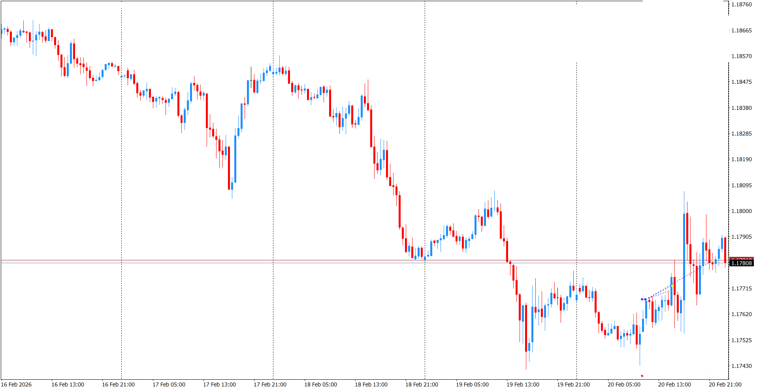757x390 pixels.
Task: Select the 1.18380 price axis value
Action: click(742, 108)
